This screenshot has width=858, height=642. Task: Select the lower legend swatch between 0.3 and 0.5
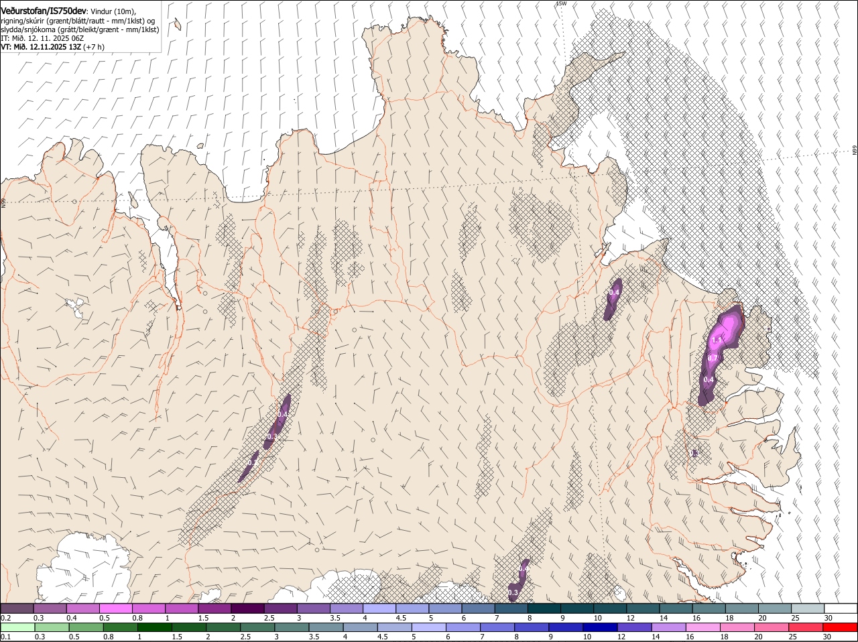click(51, 627)
